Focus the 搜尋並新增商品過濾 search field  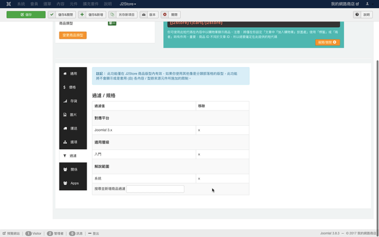[x=155, y=189]
